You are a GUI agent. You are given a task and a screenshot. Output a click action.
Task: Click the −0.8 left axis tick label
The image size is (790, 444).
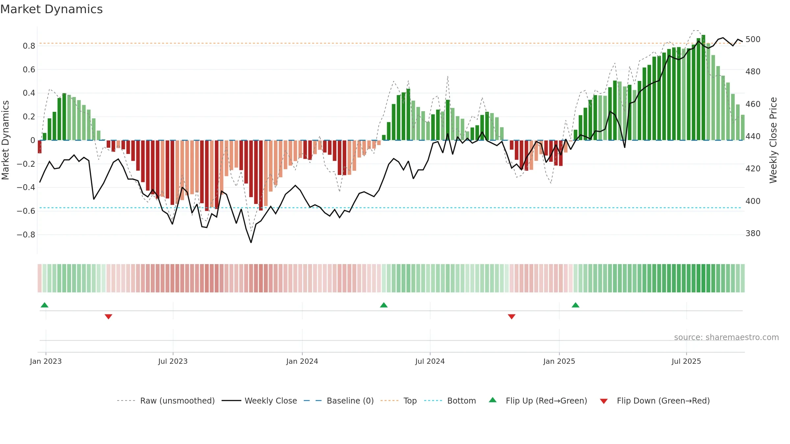point(26,235)
